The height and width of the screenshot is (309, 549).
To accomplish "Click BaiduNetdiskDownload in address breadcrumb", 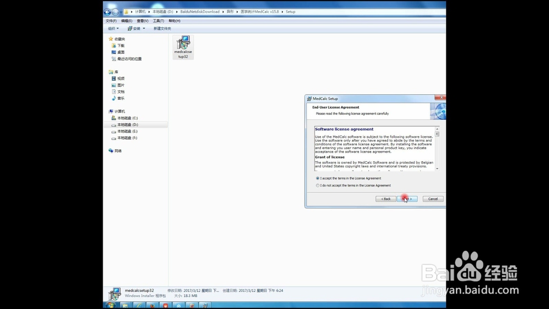I will 200,12.
